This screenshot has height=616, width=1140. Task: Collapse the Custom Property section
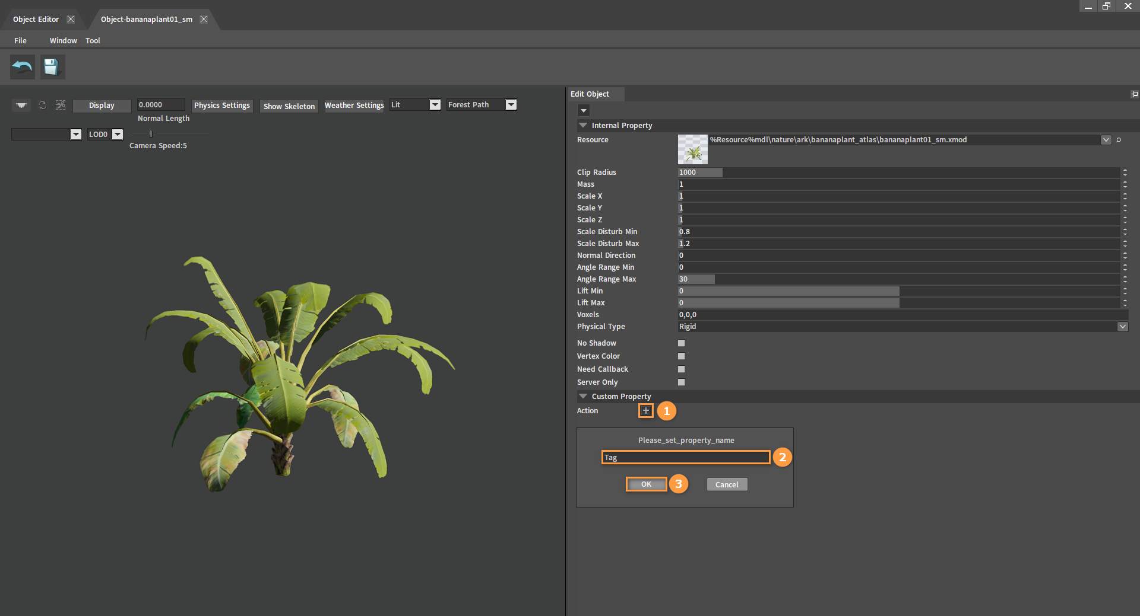tap(583, 397)
